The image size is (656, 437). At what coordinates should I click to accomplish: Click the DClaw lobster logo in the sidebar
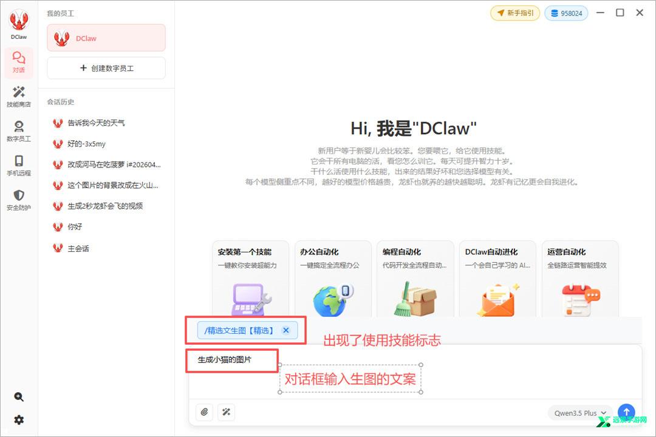click(x=19, y=20)
